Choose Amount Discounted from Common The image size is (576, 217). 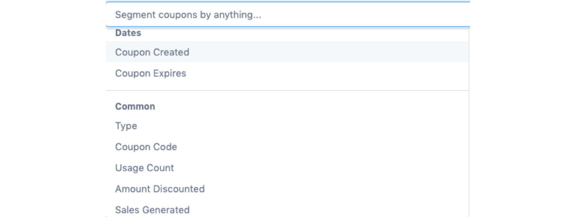[160, 189]
